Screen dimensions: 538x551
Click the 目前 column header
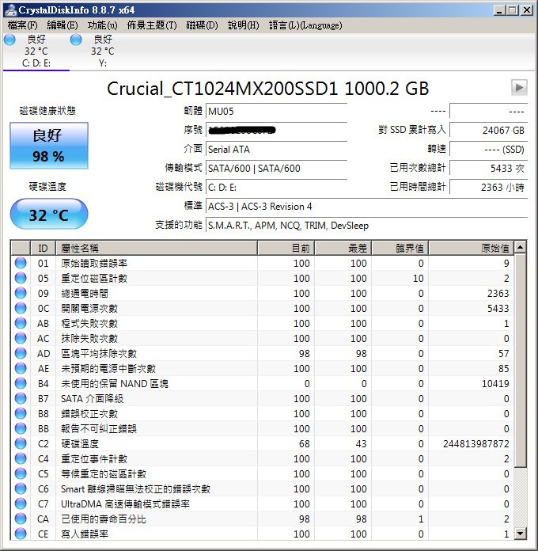pyautogui.click(x=286, y=248)
